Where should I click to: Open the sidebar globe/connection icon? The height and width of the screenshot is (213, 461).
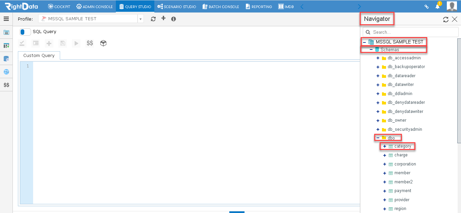(x=6, y=72)
